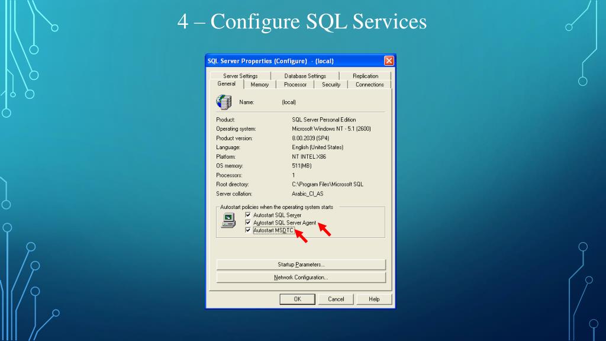
Task: Click the 'C:\Program Files\Microsoft SQL' root directory value
Action: click(328, 185)
